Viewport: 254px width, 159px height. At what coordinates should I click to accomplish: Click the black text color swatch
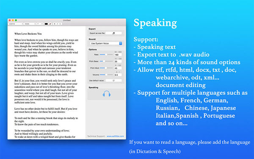tap(46, 24)
